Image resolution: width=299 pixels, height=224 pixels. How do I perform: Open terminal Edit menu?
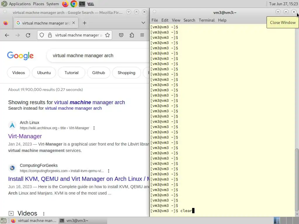[165, 20]
